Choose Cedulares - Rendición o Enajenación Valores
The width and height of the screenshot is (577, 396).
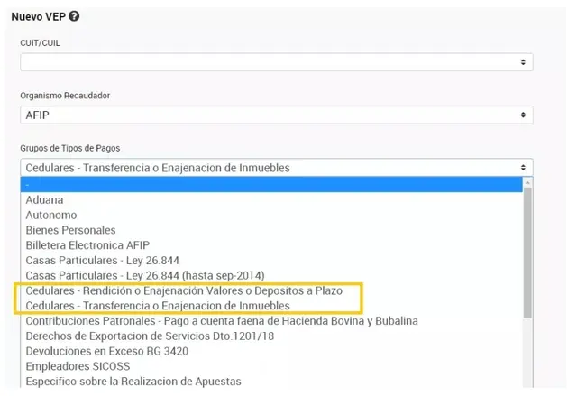click(271, 290)
